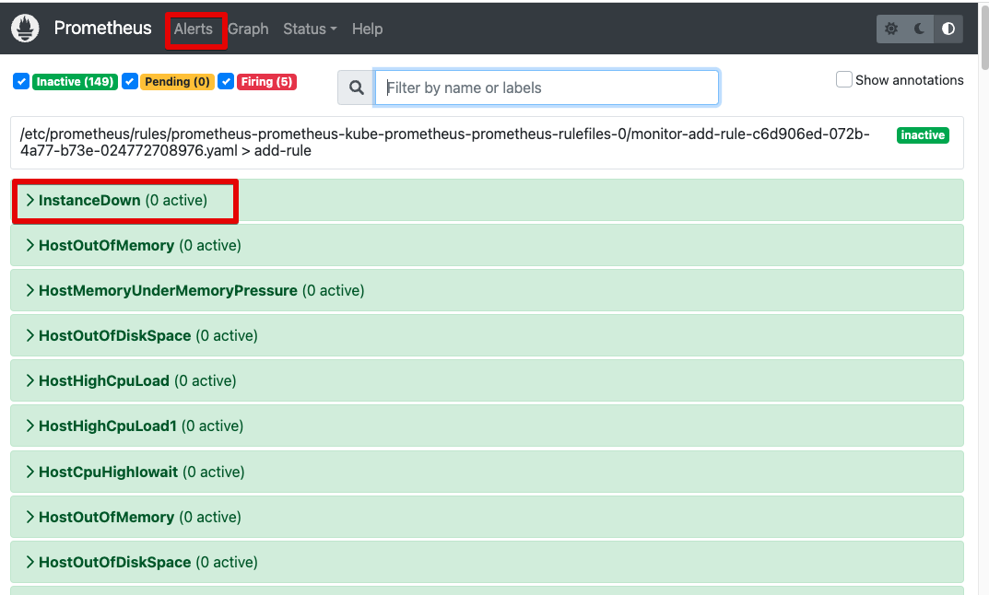Expand the HostHighCpuLoad1 rule
The width and height of the screenshot is (989, 595).
click(x=487, y=426)
